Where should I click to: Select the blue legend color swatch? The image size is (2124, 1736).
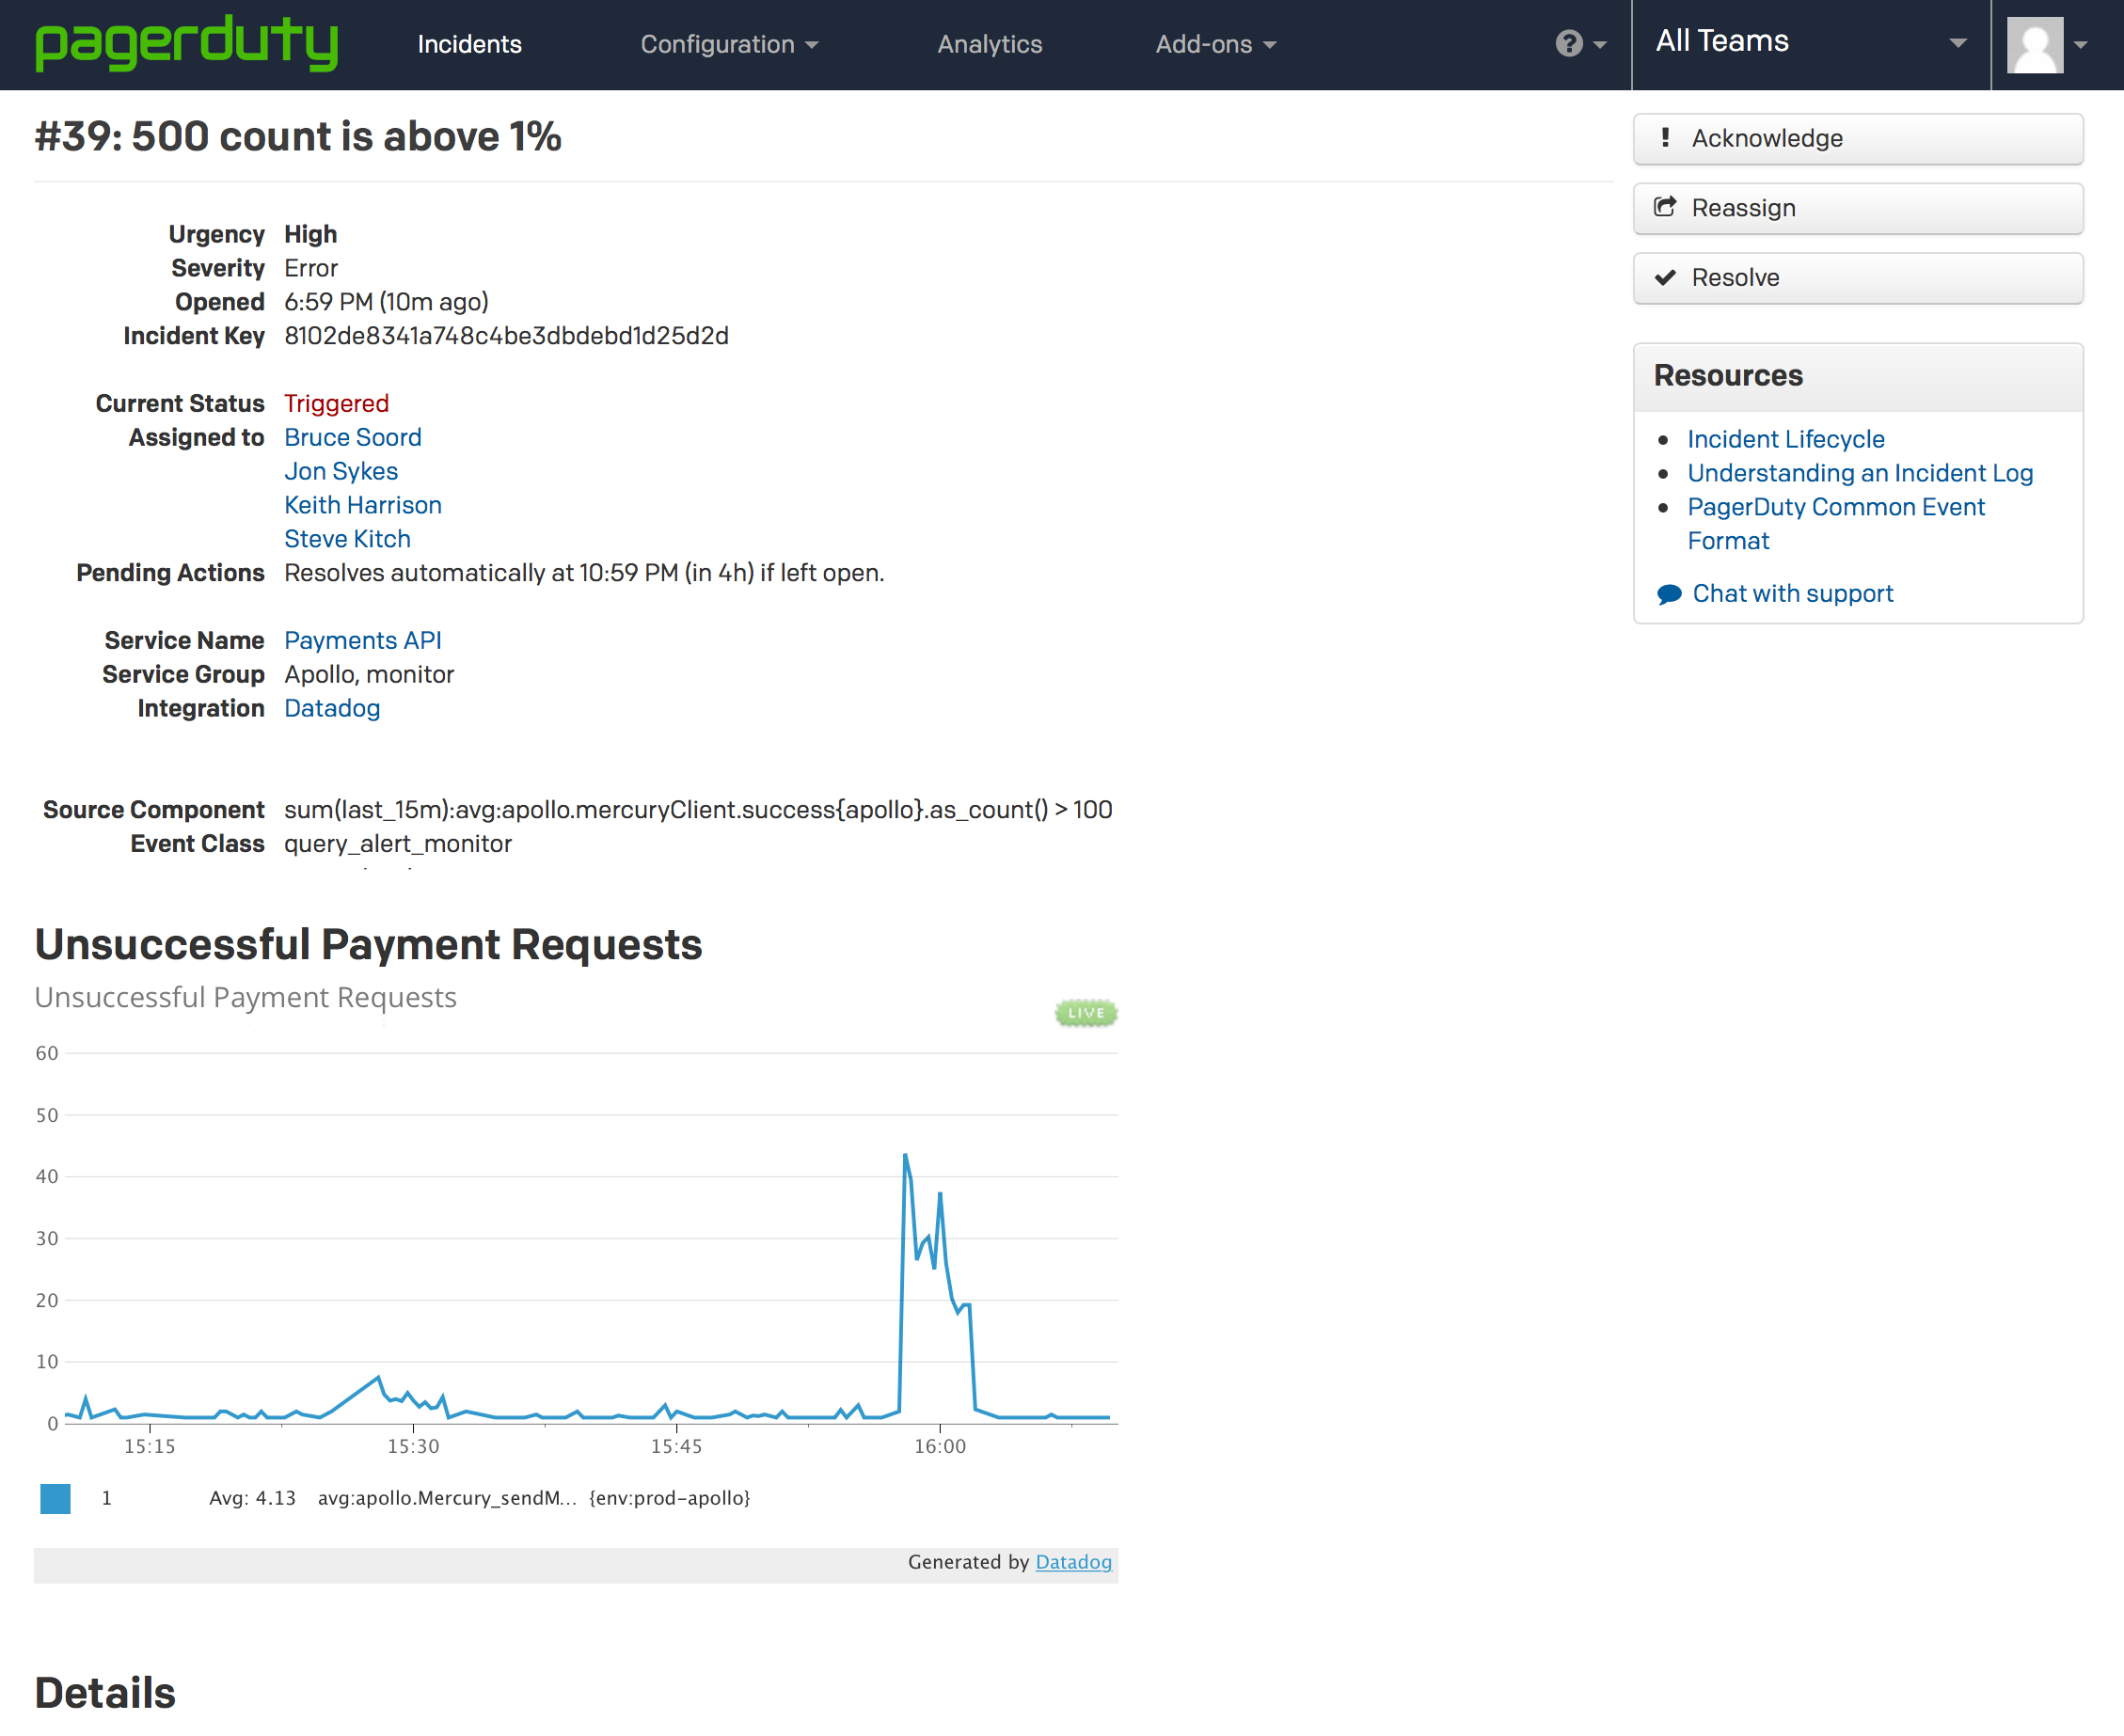[x=55, y=1498]
